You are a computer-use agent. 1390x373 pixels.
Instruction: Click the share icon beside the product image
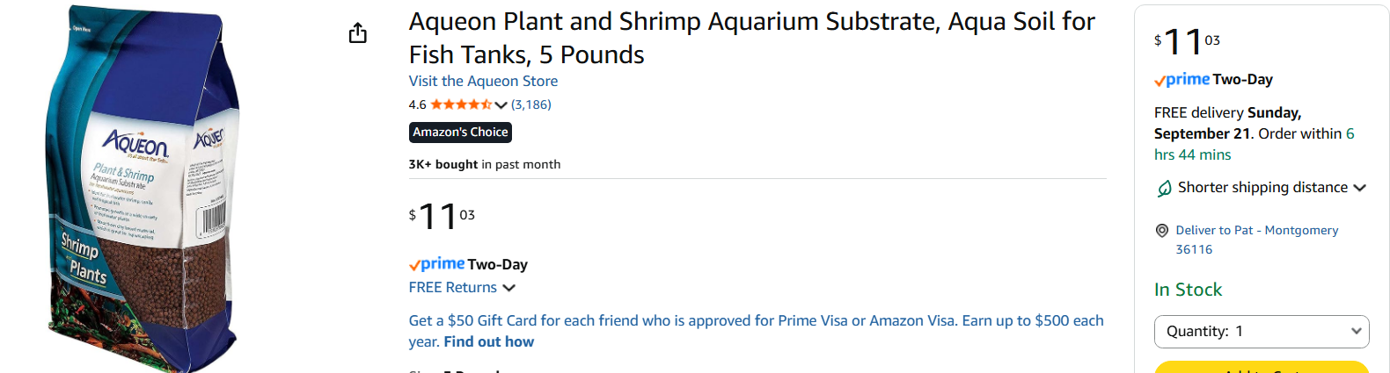pyautogui.click(x=357, y=33)
